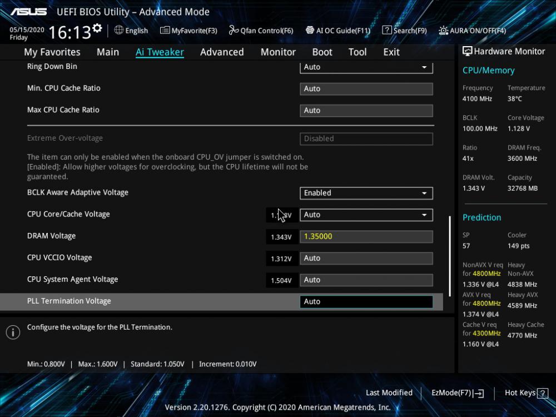This screenshot has height=417, width=556.
Task: Click the DRAM 1.343V reading box
Action: (x=281, y=237)
